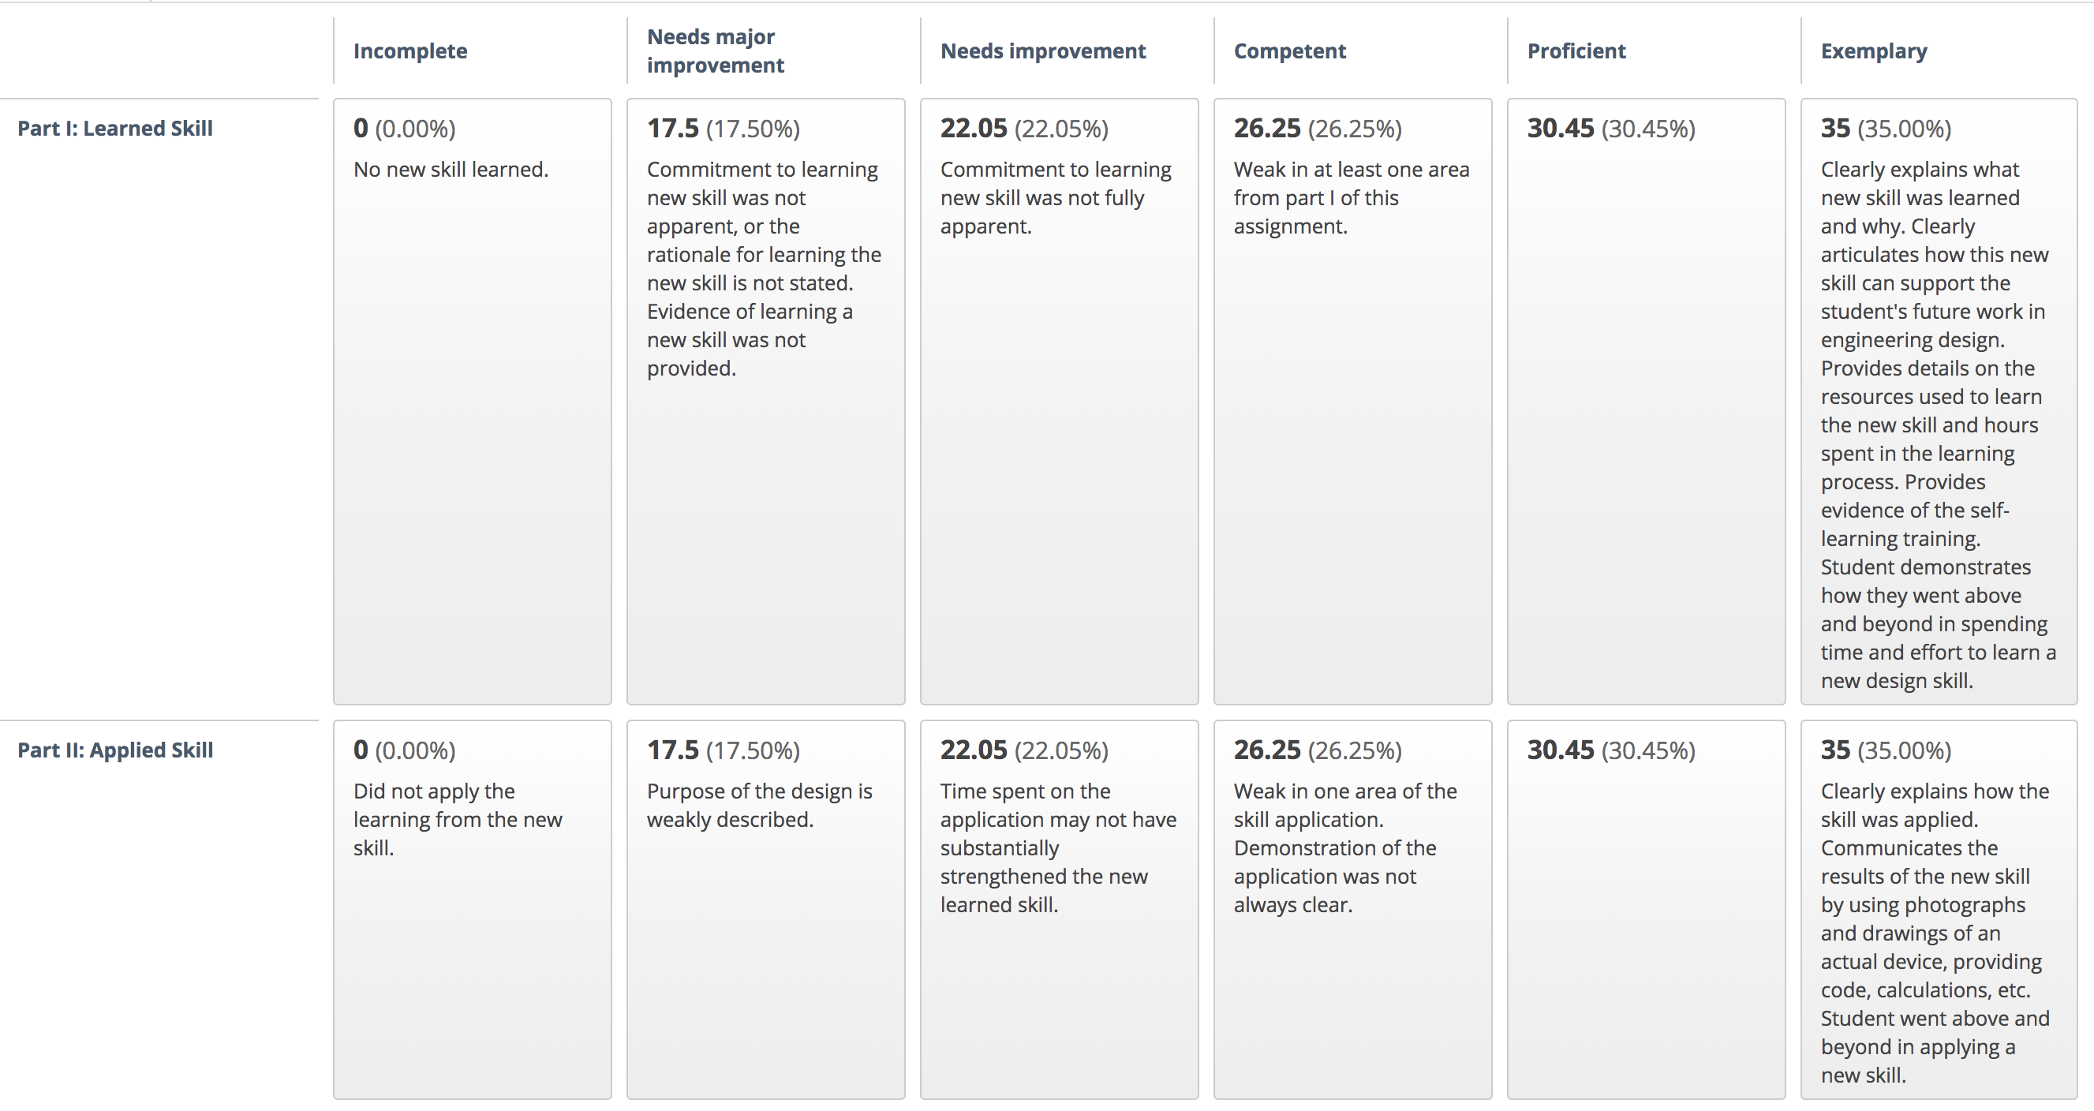Image resolution: width=2094 pixels, height=1111 pixels.
Task: Select Proficient 30.45 cell for Learned Skill
Action: click(x=1646, y=402)
